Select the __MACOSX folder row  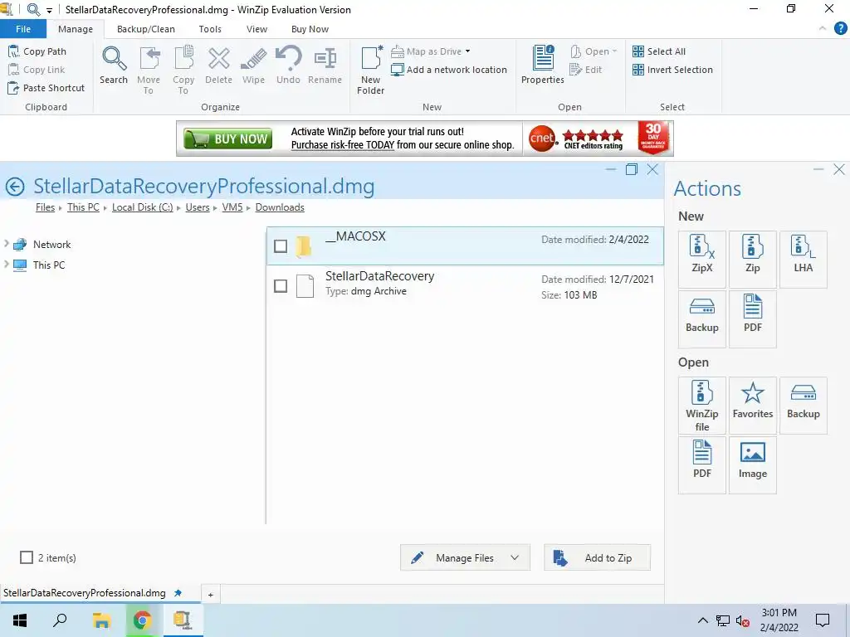[465, 246]
